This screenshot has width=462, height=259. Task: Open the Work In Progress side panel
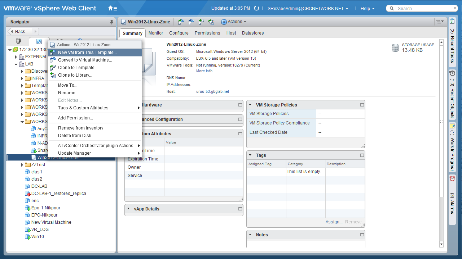tap(452, 147)
